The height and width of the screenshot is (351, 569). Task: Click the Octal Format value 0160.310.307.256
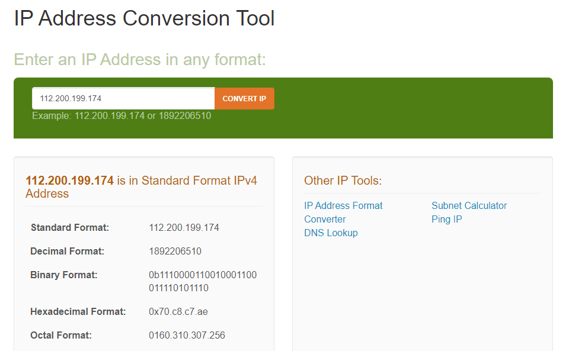coord(188,335)
